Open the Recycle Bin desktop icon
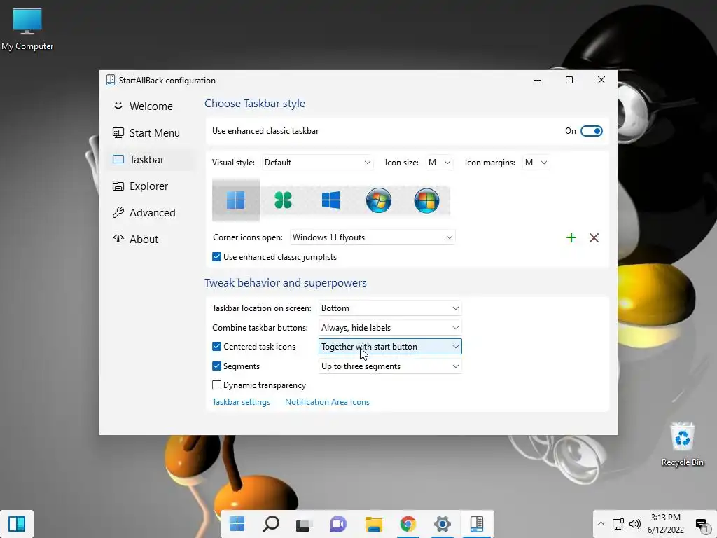Viewport: 717px width, 538px height. click(682, 444)
